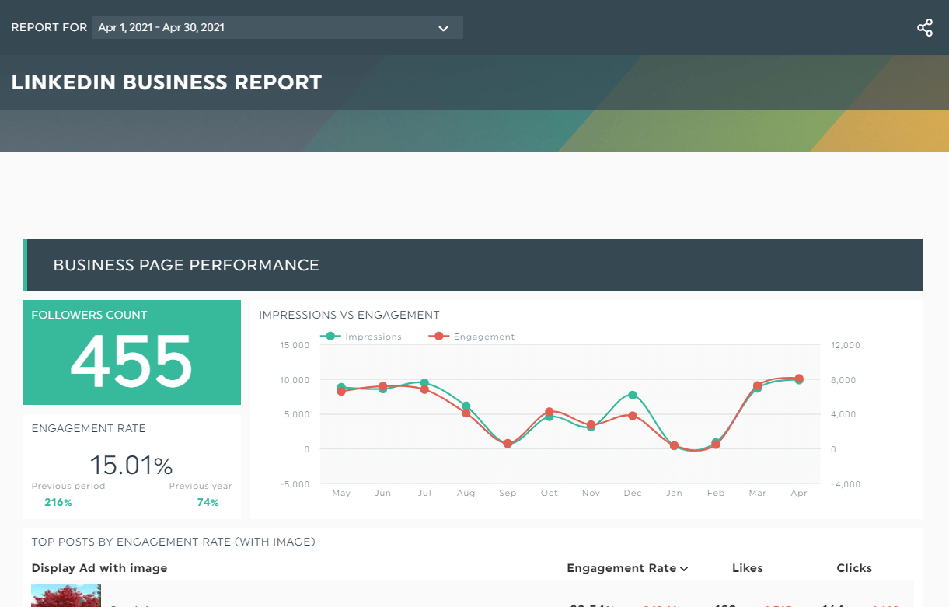This screenshot has height=607, width=949.
Task: Click the 'LINKEDIN BUSINESS REPORT' title
Action: click(x=166, y=82)
